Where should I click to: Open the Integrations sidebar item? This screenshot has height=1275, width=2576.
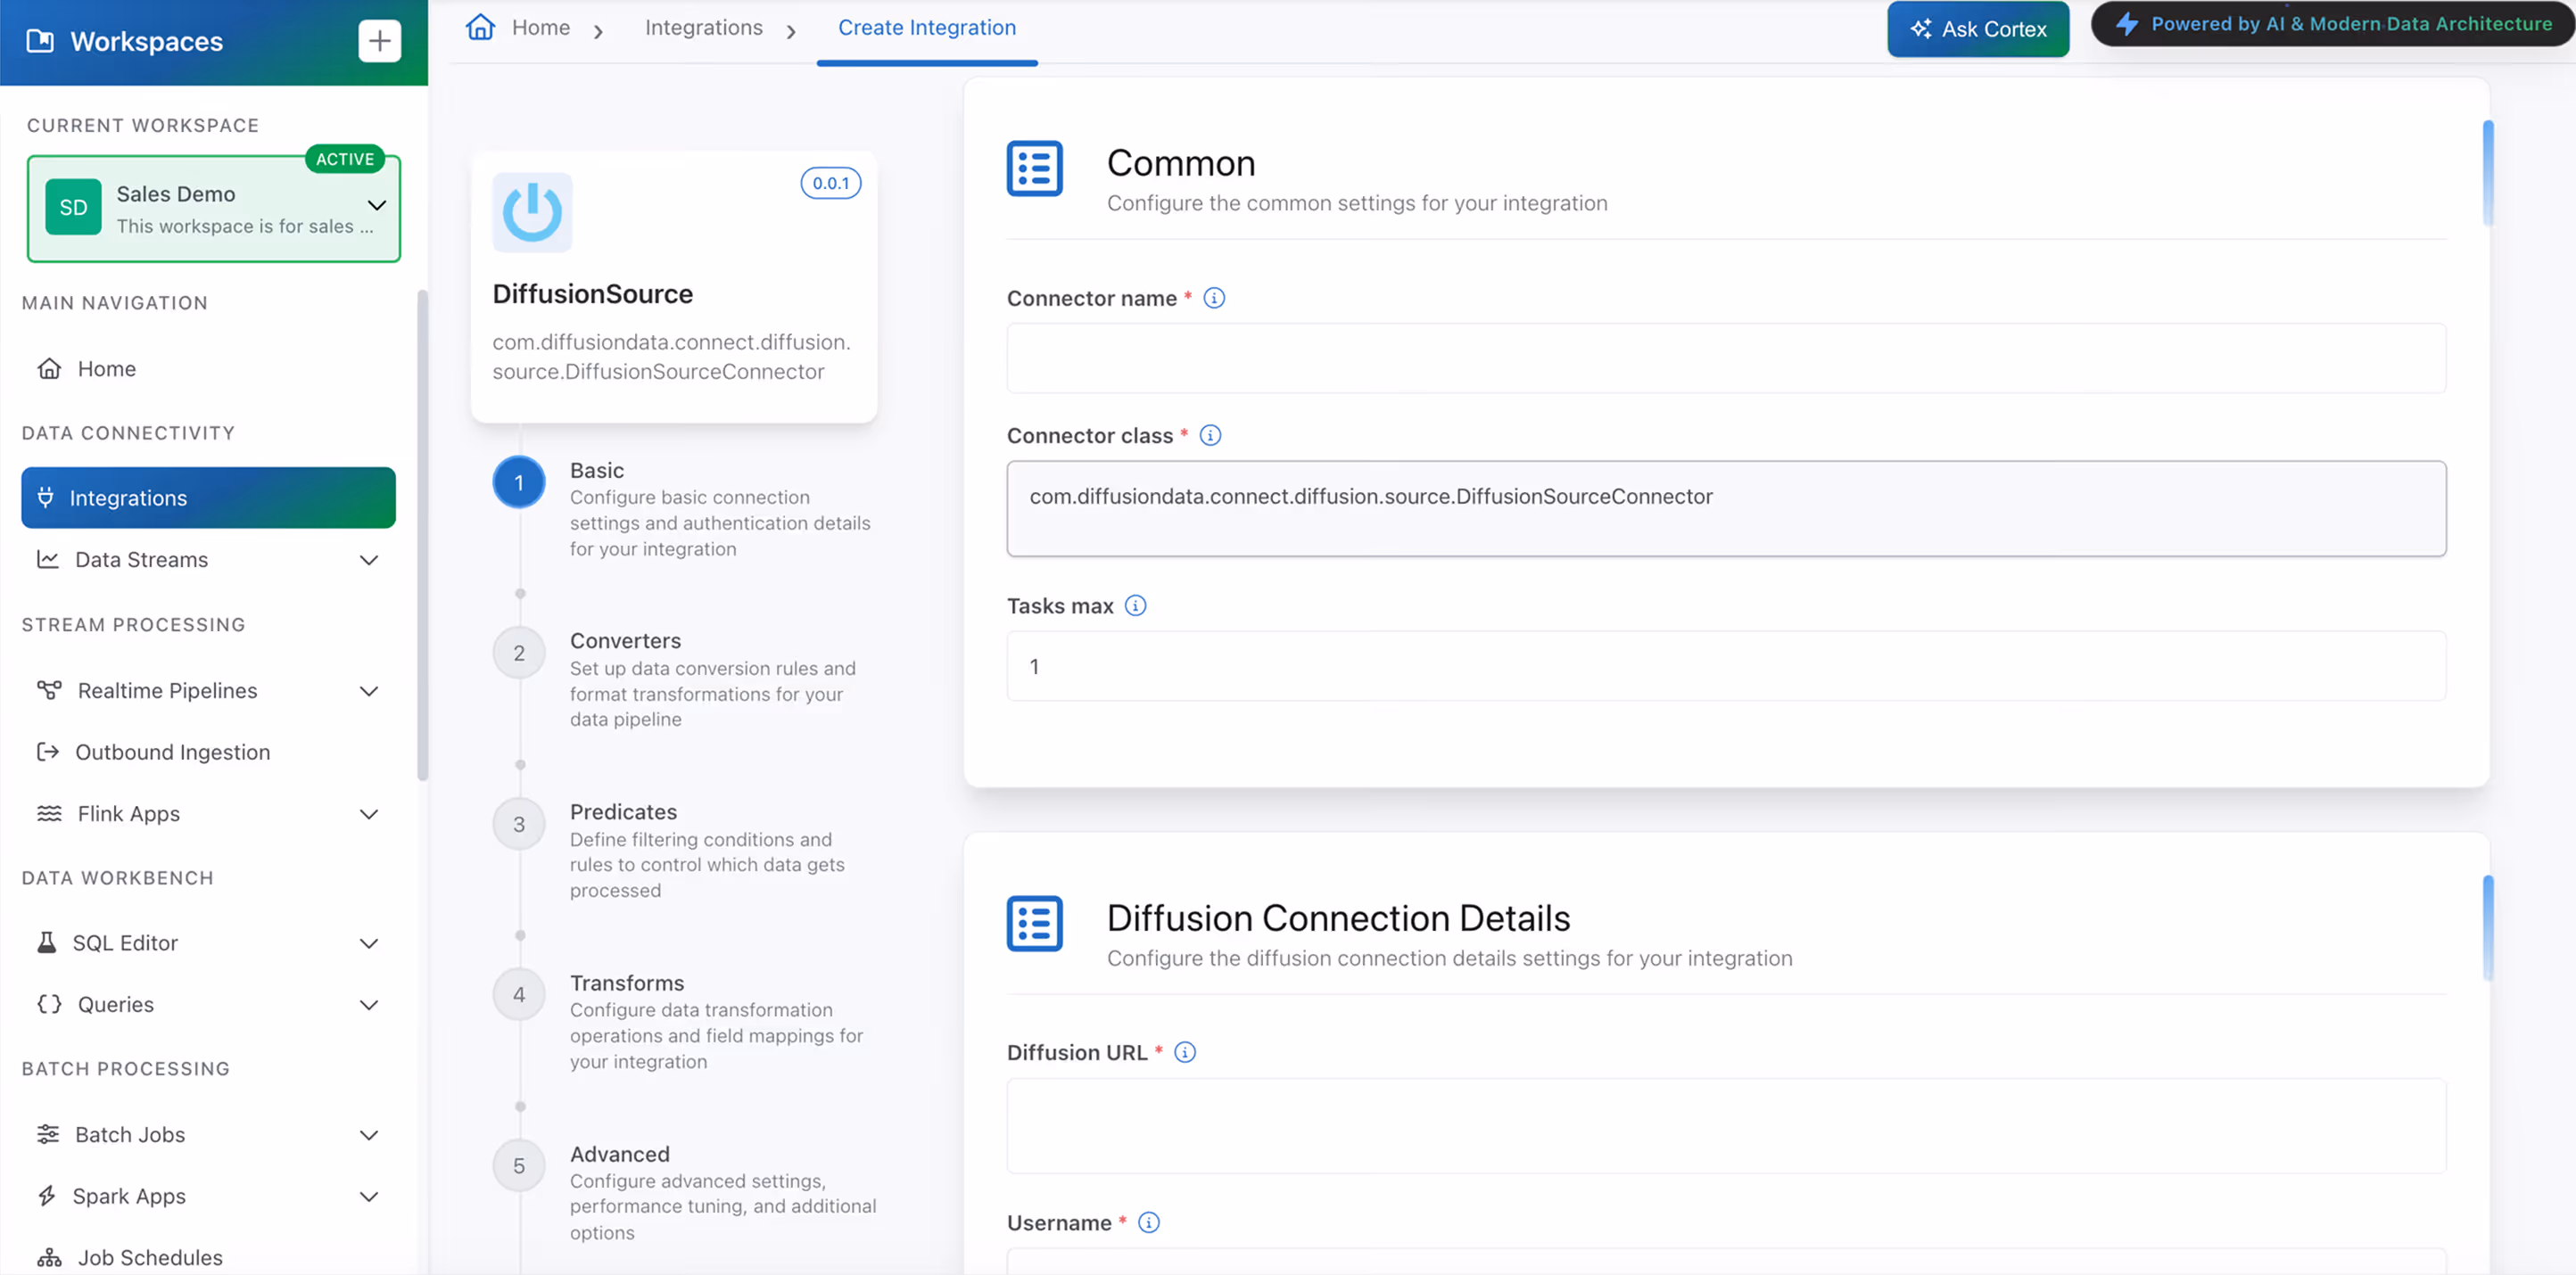pyautogui.click(x=208, y=498)
